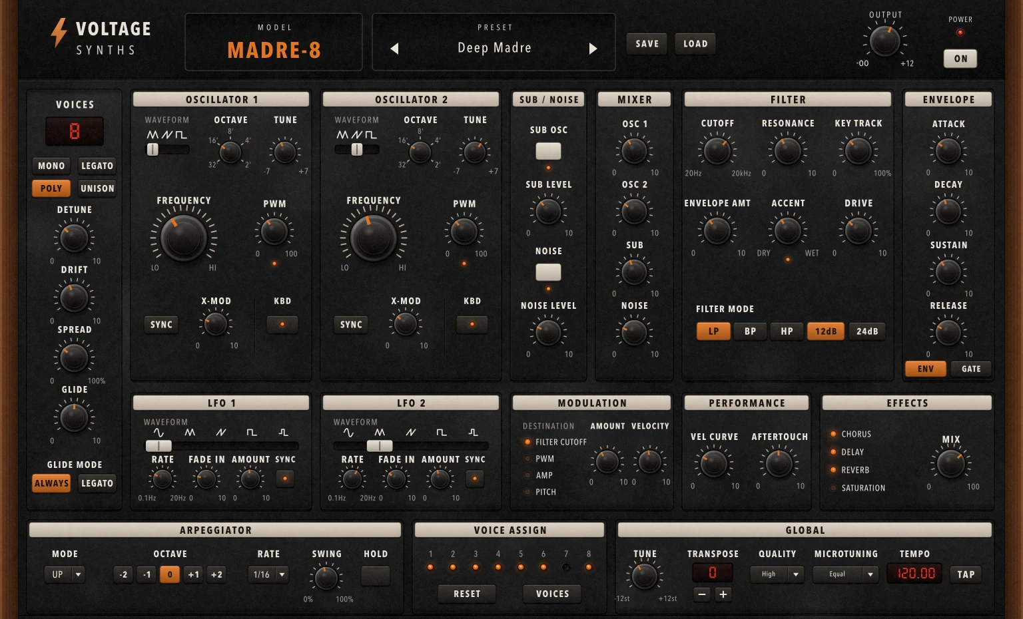Click the Filter Cutoff knob
Viewport: 1023px width, 619px height.
pyautogui.click(x=717, y=151)
